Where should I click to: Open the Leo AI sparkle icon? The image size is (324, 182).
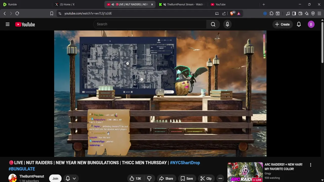(x=307, y=13)
